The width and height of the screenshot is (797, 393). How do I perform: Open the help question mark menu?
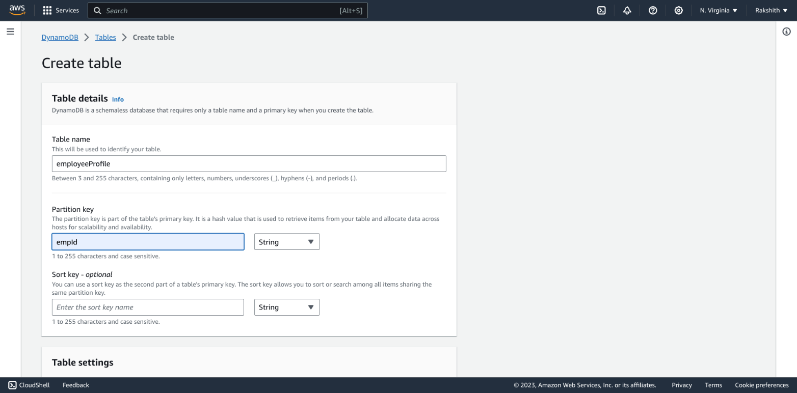(x=653, y=10)
